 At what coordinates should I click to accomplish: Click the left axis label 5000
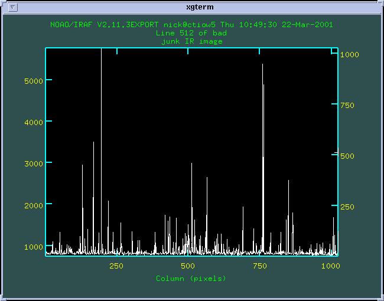click(34, 81)
